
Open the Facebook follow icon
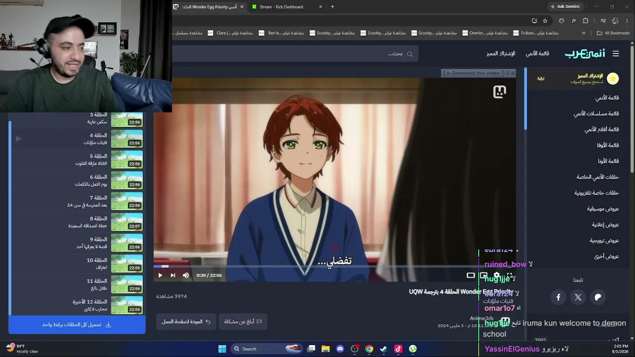(x=558, y=297)
